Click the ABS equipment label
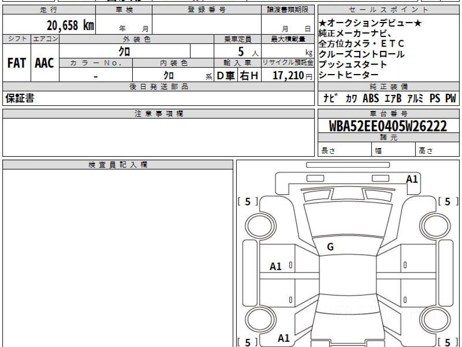The image size is (462, 347). [371, 99]
